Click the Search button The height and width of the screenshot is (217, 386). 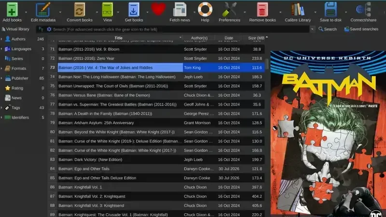[x=328, y=29]
